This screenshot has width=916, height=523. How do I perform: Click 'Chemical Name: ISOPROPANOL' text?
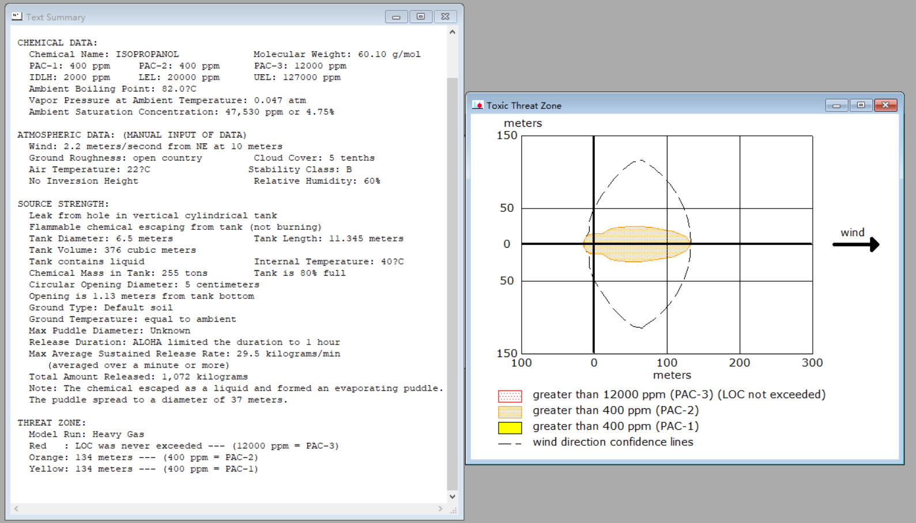point(104,54)
